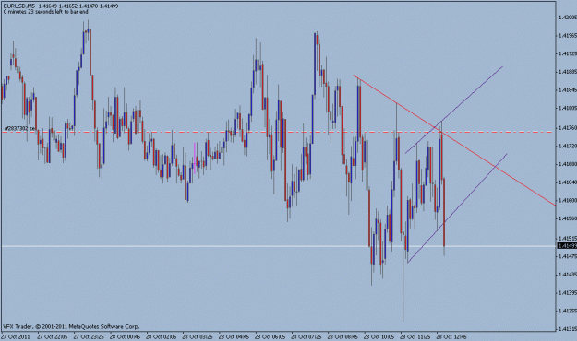Click the 1.41845 price axis label
Viewport: 577px width, 341px height.
pos(568,90)
